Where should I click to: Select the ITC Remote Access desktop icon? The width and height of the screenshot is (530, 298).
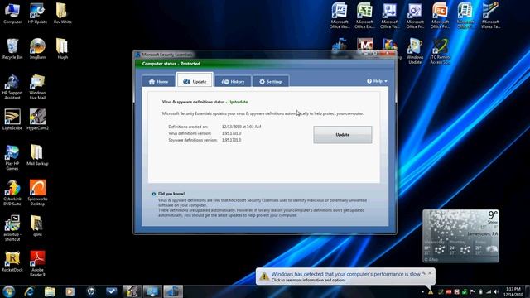[440, 51]
